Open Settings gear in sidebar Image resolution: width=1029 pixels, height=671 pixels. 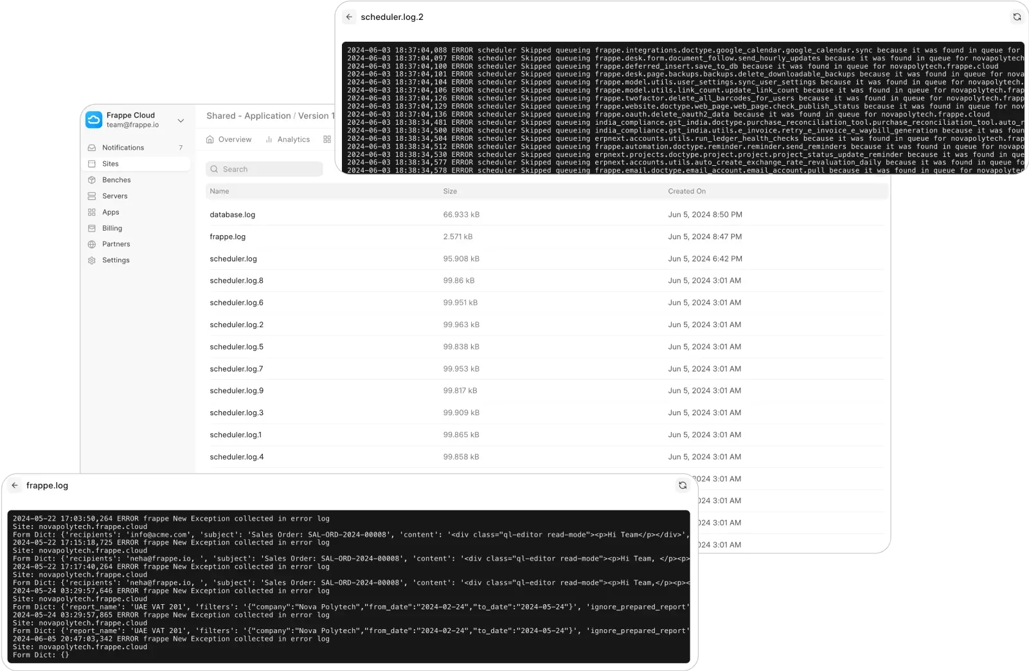coord(92,260)
